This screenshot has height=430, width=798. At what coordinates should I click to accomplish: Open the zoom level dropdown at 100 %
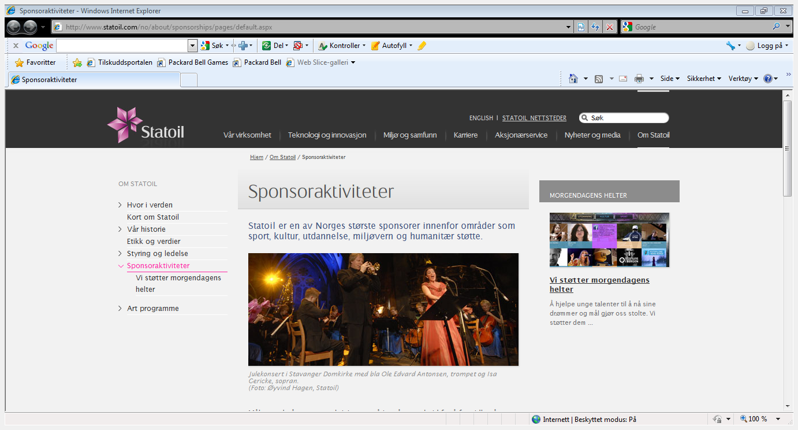pyautogui.click(x=778, y=420)
